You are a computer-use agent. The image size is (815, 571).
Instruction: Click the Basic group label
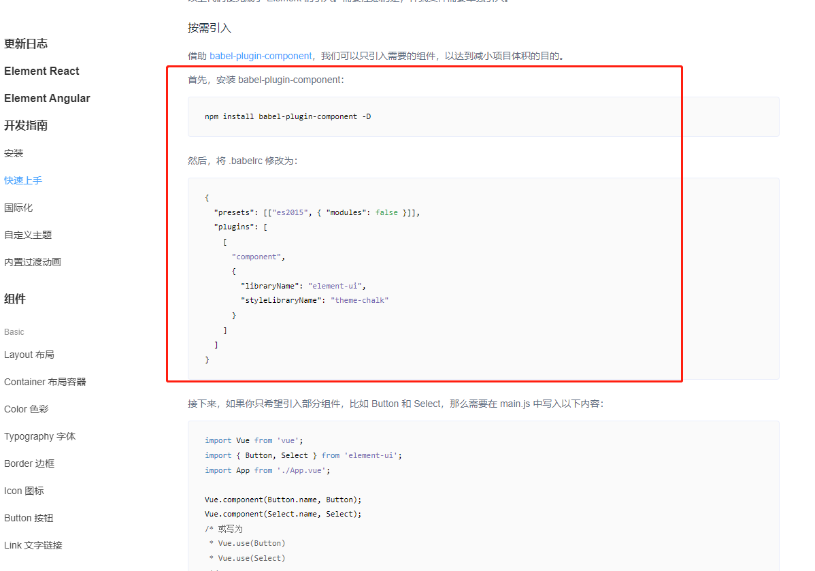click(x=14, y=332)
